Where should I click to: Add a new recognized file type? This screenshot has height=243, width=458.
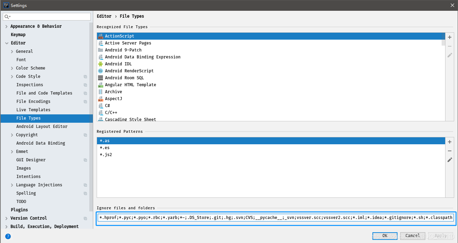(450, 37)
